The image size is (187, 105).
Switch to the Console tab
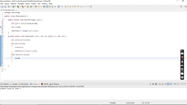tap(34, 84)
